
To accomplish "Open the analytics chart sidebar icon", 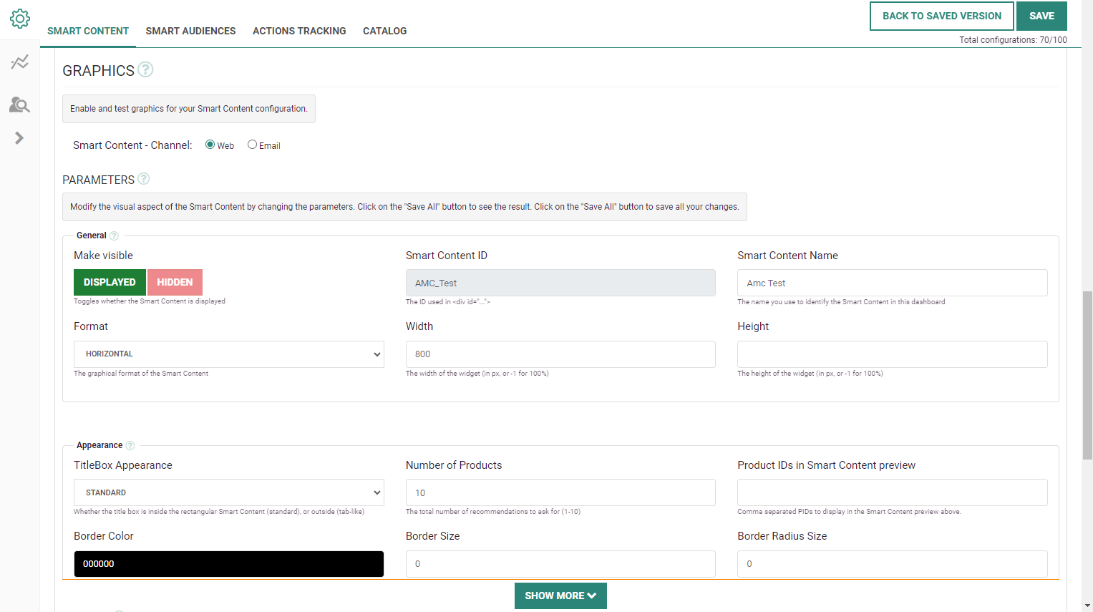I will 20,62.
